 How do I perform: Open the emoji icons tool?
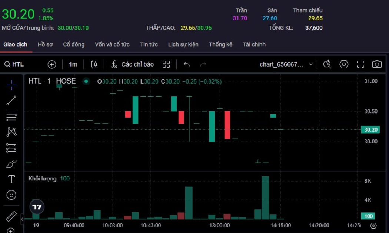(x=11, y=195)
